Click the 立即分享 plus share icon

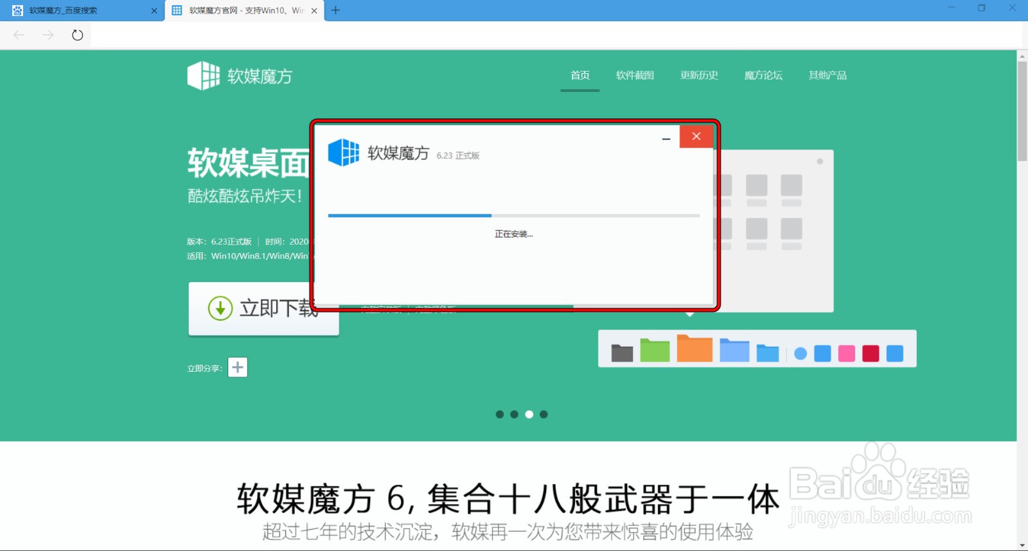click(238, 367)
